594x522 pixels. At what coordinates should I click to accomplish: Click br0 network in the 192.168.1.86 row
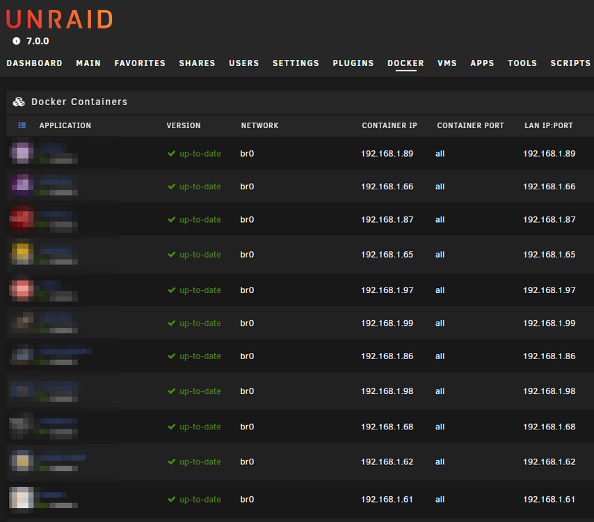tap(247, 356)
